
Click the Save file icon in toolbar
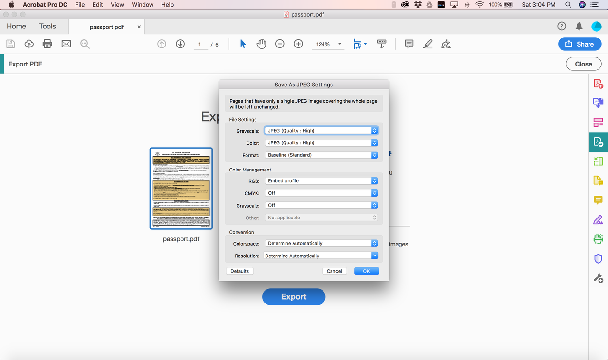click(x=10, y=44)
